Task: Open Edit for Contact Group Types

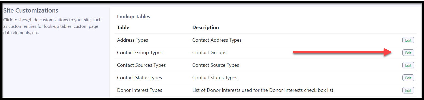Action: (408, 53)
